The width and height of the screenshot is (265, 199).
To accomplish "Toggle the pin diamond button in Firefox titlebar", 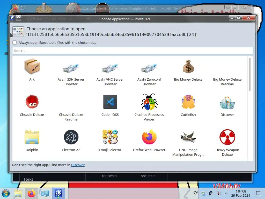I will [x=22, y=7].
